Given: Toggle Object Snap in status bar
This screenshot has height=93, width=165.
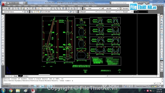Looking at the screenshot, I should click(40, 86).
